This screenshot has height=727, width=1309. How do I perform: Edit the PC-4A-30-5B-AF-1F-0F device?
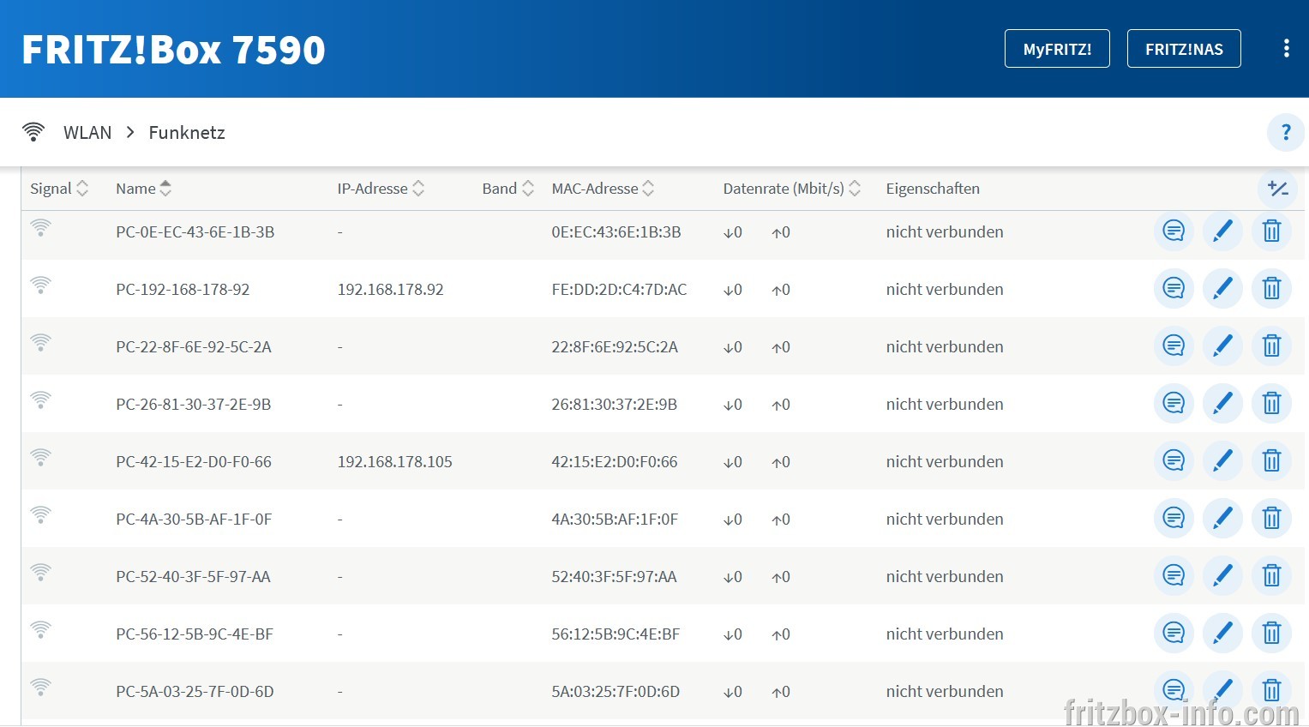pos(1222,519)
